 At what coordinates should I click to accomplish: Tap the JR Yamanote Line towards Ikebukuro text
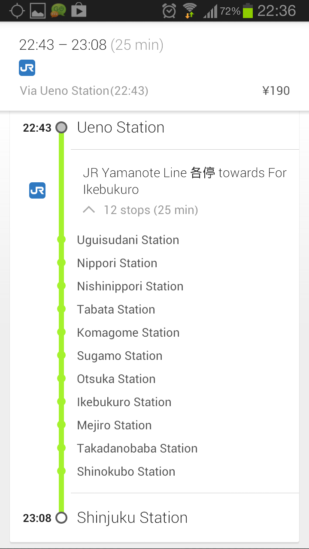pyautogui.click(x=185, y=181)
